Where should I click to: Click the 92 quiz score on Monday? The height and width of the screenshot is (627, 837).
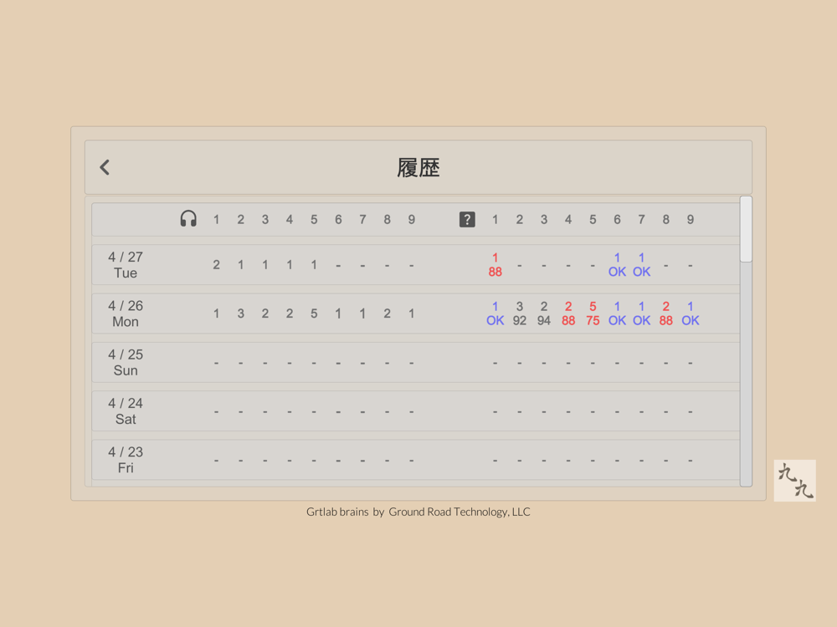tap(520, 320)
